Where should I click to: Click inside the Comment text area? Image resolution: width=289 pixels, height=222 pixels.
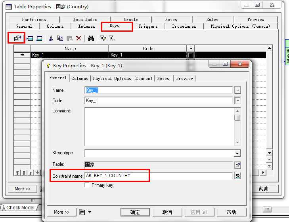pyautogui.click(x=159, y=127)
